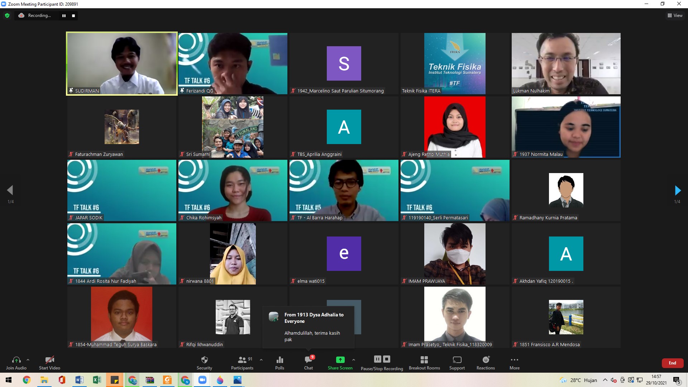The height and width of the screenshot is (387, 688).
Task: Click the chat notification from 1913 Dysa Adhalia
Action: click(x=309, y=327)
